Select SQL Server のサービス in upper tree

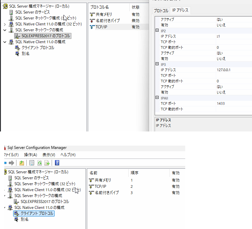pyautogui.click(x=32, y=12)
